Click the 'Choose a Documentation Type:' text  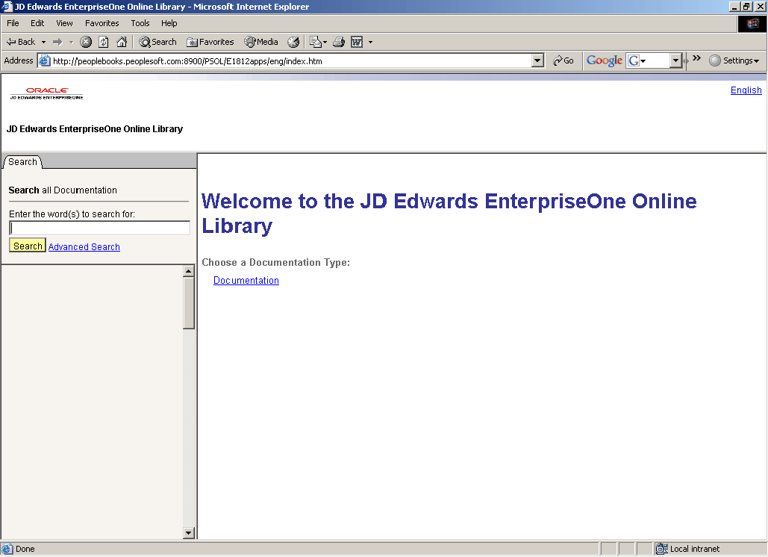tap(275, 262)
